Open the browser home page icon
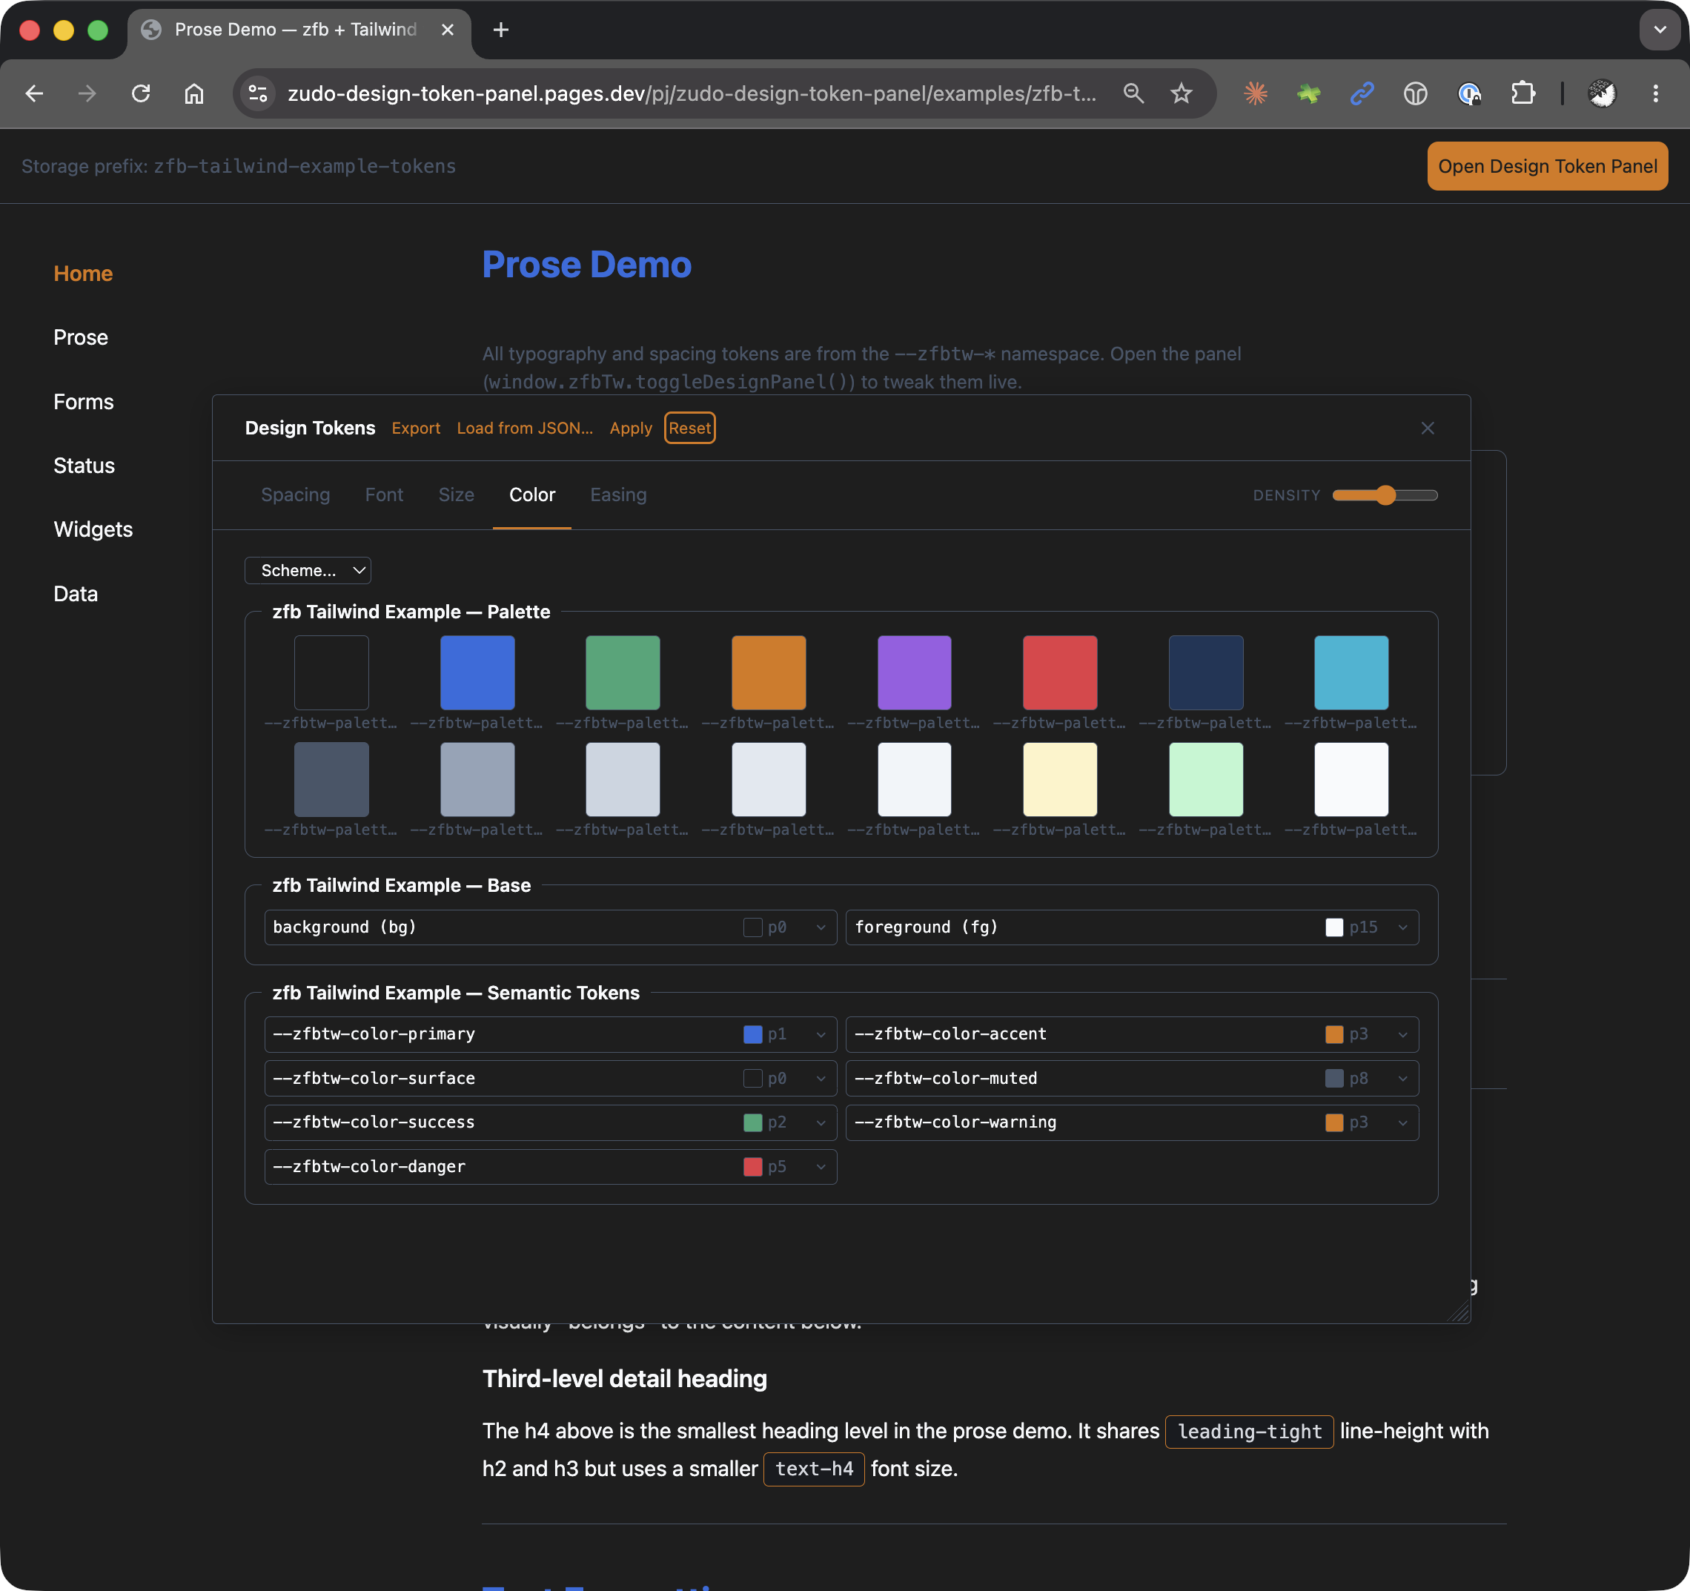 click(193, 93)
